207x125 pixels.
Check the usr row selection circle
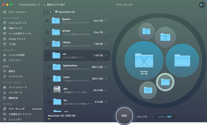pos(48,55)
